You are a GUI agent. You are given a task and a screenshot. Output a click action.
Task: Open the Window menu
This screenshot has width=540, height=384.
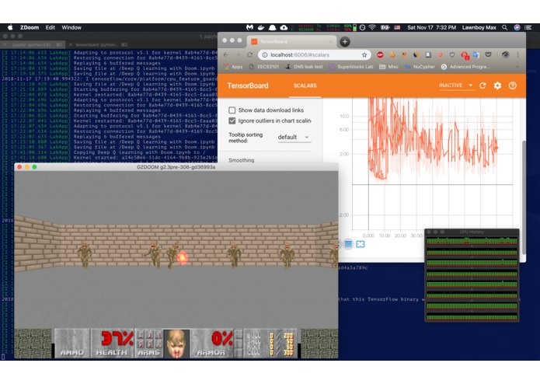71,27
